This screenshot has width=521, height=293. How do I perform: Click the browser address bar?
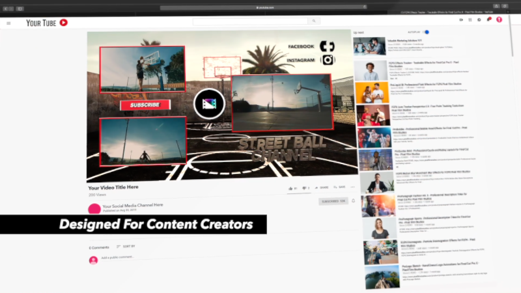coord(264,7)
